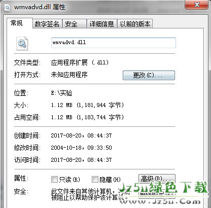
Task: Click the size value 1,181,944 字节
Action: pyautogui.click(x=100, y=105)
